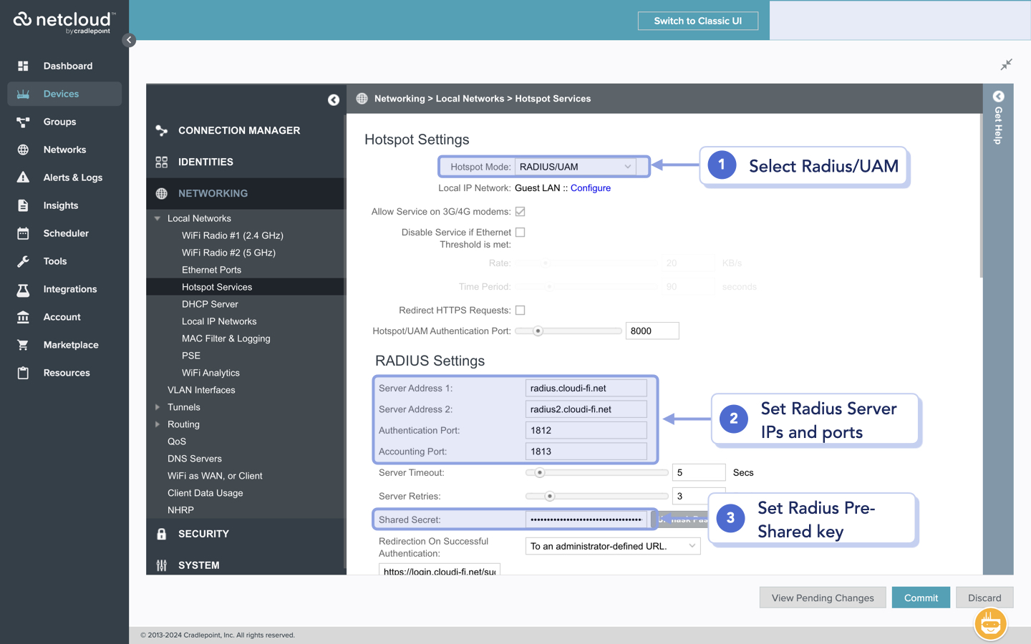Toggle Allow Service on 3G/4G modems checkbox
1031x644 pixels.
(x=521, y=212)
